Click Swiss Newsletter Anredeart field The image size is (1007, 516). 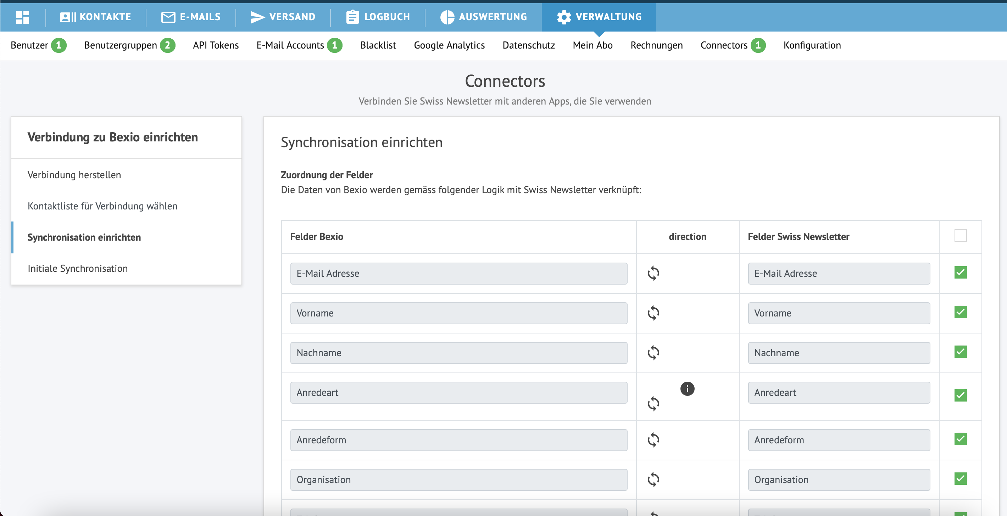[839, 393]
